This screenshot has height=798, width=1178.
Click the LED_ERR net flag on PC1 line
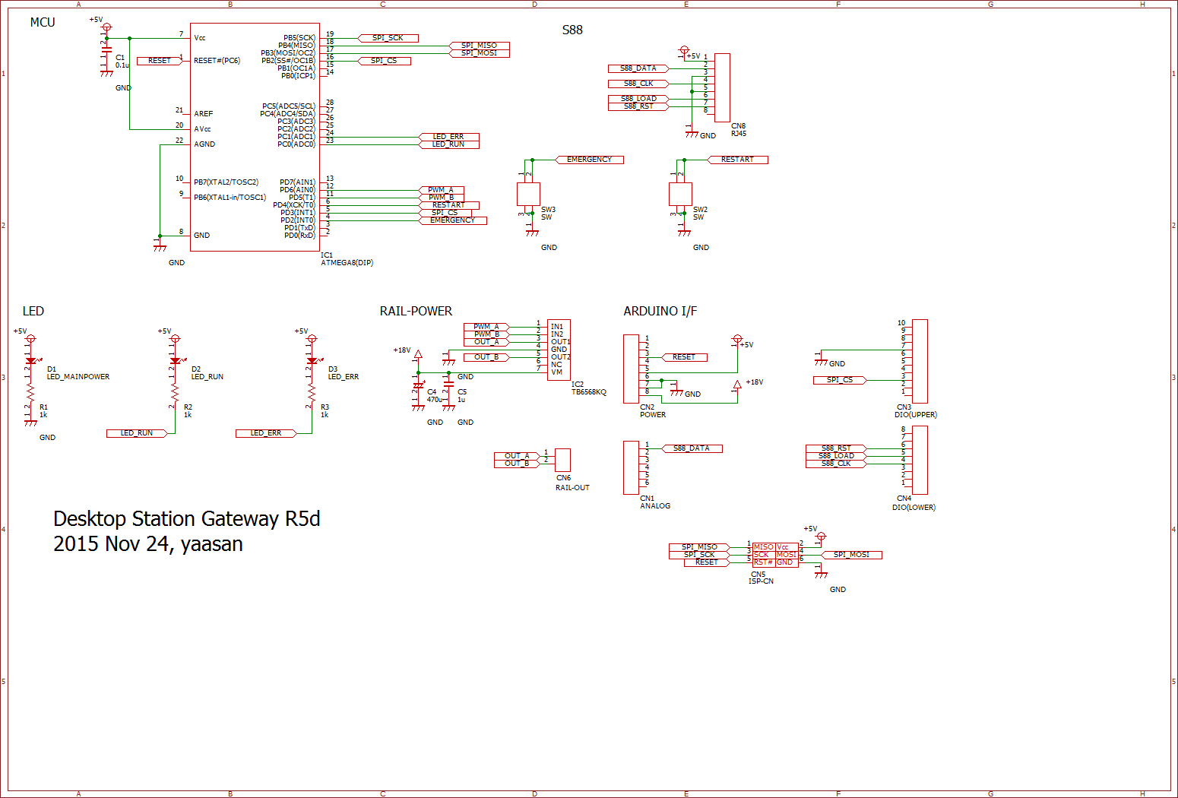click(448, 137)
